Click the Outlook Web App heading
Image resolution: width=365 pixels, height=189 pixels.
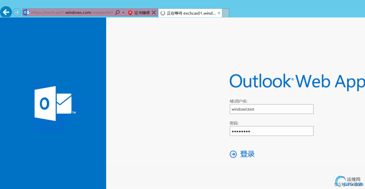tap(297, 82)
